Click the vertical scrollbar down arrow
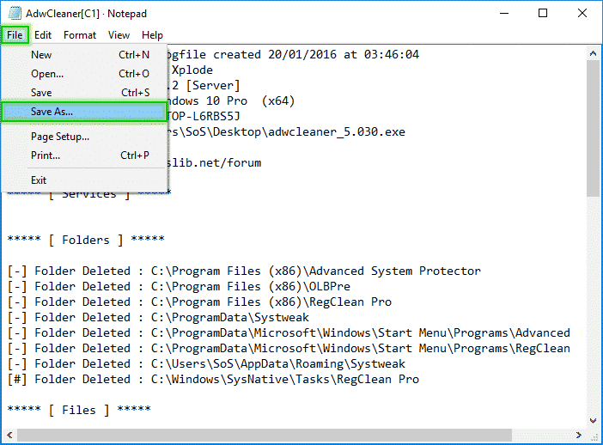The height and width of the screenshot is (445, 603). (594, 419)
